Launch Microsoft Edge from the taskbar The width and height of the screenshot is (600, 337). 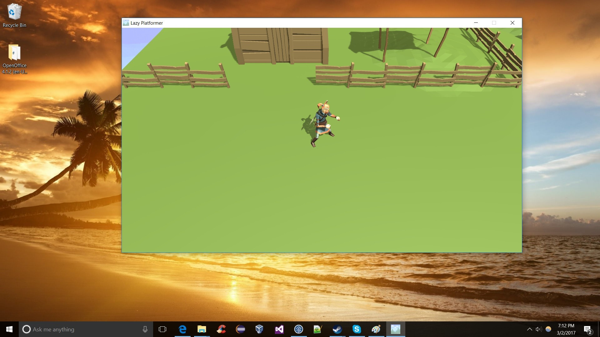pyautogui.click(x=182, y=329)
